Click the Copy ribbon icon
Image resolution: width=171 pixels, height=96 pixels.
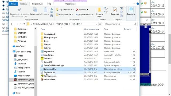[35, 10]
